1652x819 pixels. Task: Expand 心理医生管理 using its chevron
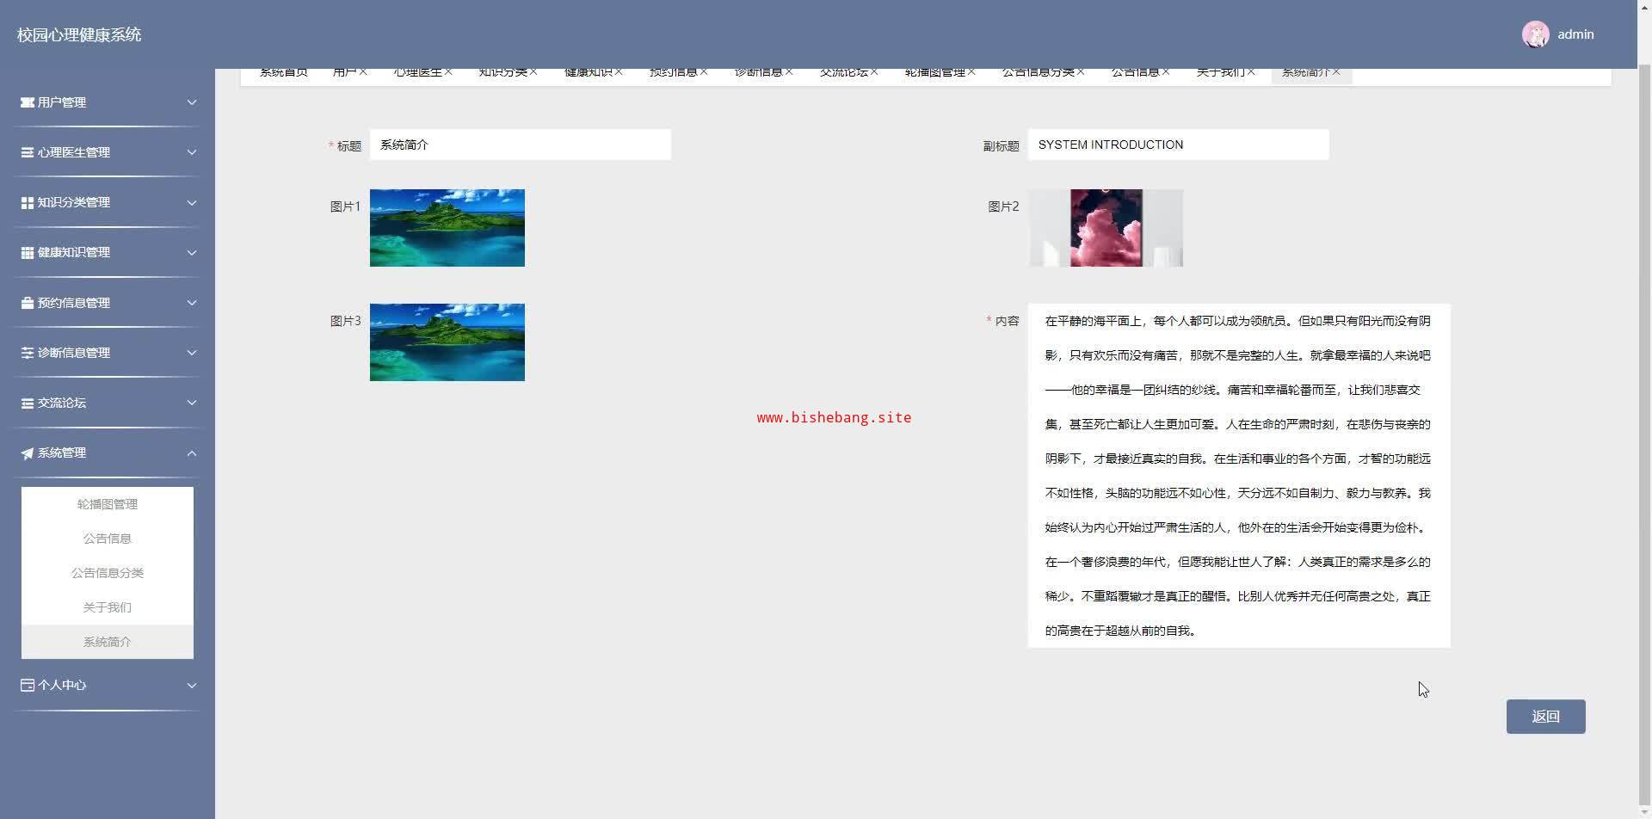(192, 152)
